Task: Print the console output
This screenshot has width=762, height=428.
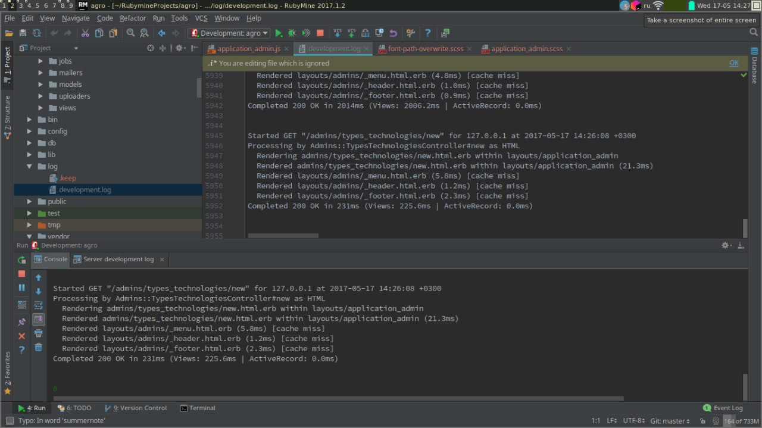Action: [x=39, y=333]
